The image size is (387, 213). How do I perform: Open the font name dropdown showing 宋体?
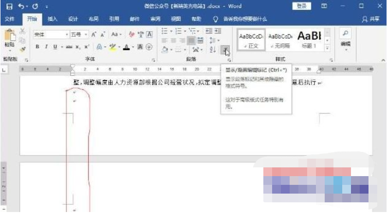pyautogui.click(x=51, y=35)
